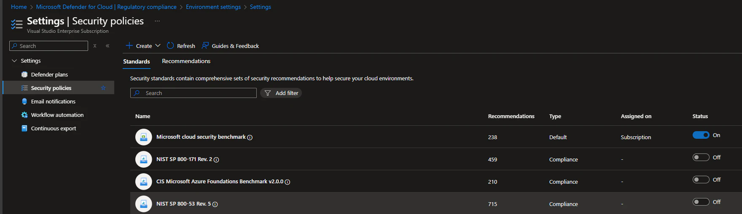Select the Standards tab
The height and width of the screenshot is (214, 742).
[136, 61]
